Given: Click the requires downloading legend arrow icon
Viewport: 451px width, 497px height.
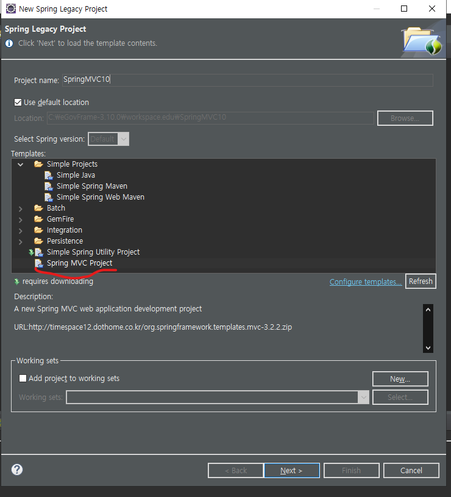Looking at the screenshot, I should 17,281.
